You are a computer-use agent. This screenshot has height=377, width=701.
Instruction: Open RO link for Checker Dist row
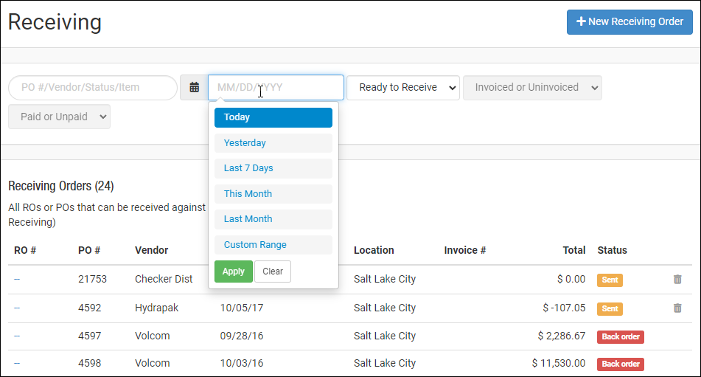pyautogui.click(x=17, y=280)
